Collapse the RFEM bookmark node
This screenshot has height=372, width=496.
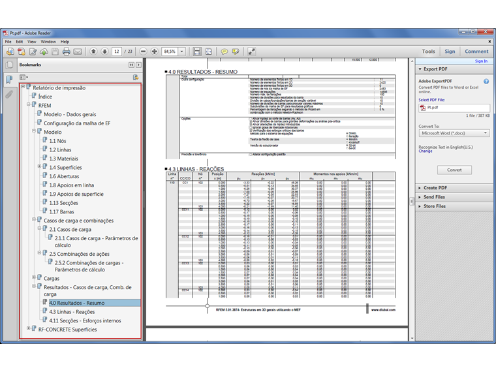coord(29,104)
